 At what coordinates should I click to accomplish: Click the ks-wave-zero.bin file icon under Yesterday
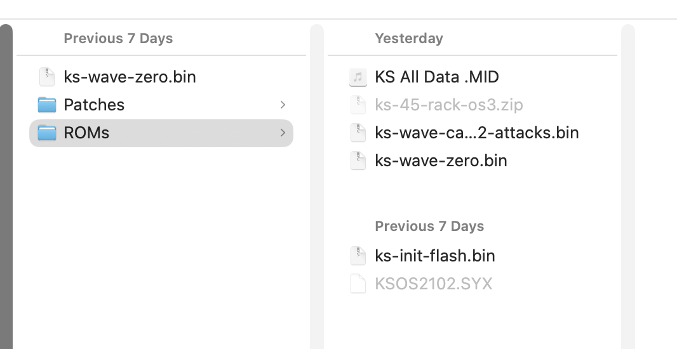coord(358,161)
